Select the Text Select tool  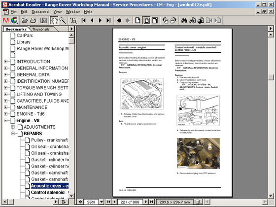(x=73, y=20)
